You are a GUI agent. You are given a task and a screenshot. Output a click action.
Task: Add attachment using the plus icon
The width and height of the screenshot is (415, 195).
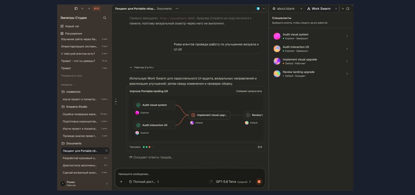121,182
